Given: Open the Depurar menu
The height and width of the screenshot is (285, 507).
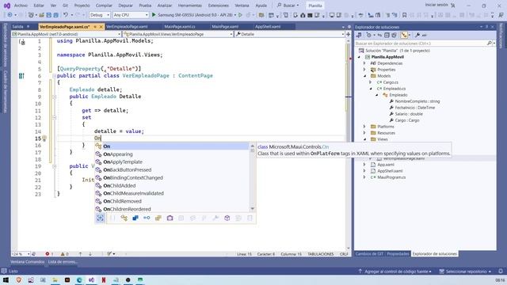Looking at the screenshot, I should (125, 6).
